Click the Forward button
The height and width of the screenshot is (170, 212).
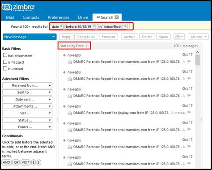[108, 37]
